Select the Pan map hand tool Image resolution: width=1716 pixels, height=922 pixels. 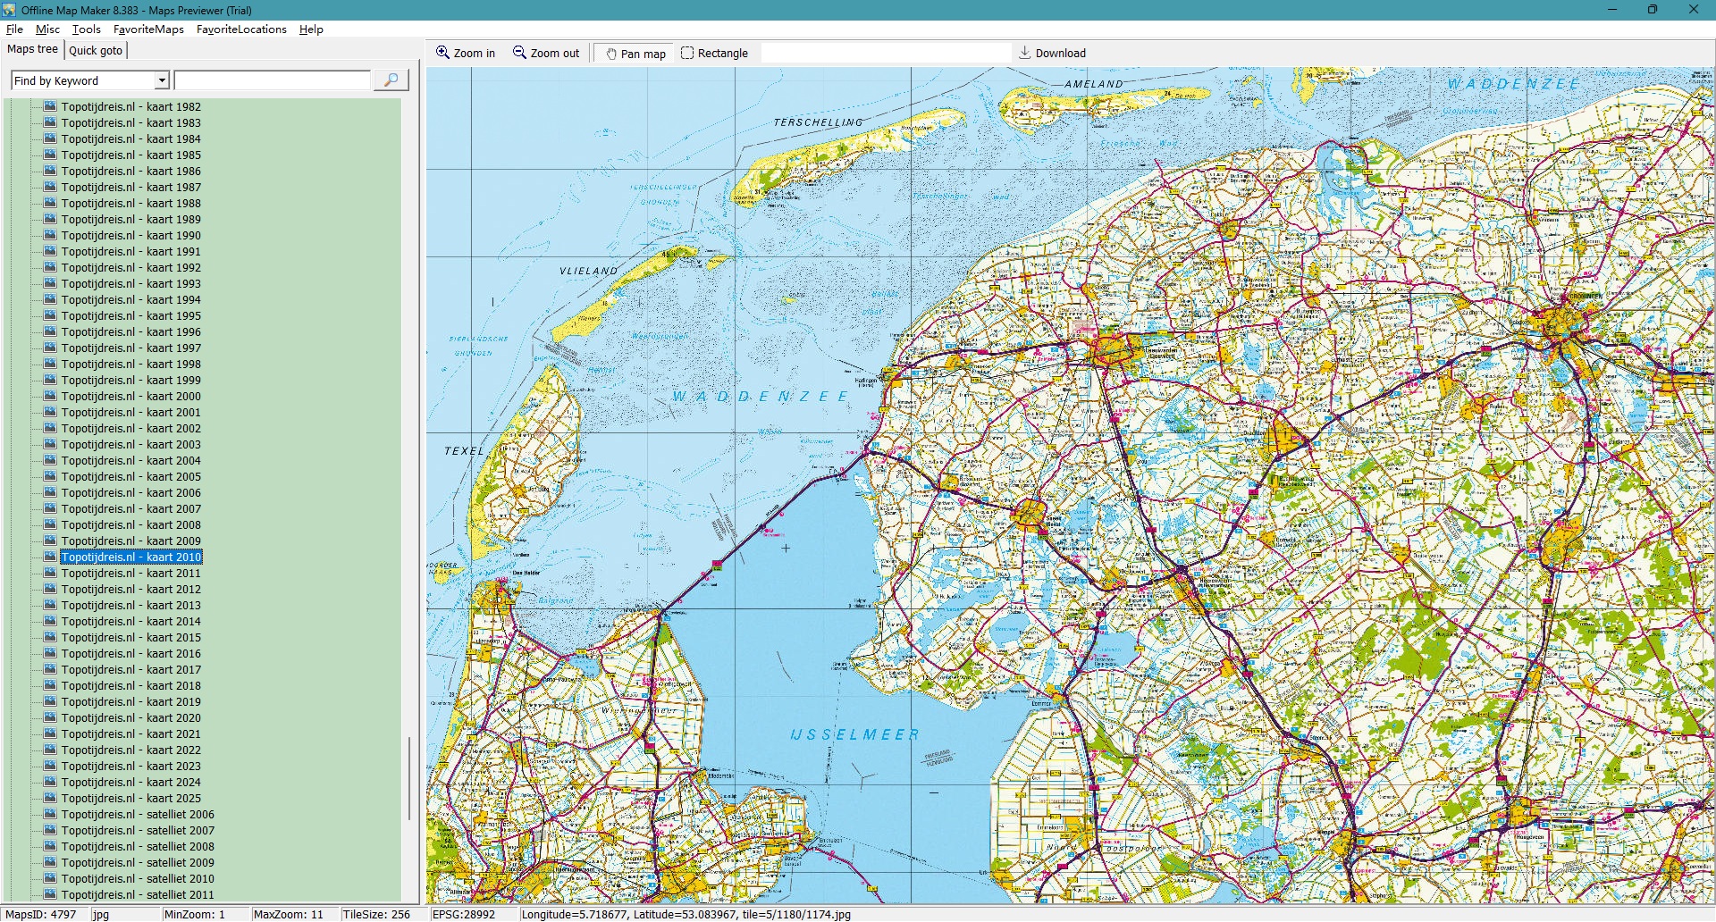coord(611,54)
